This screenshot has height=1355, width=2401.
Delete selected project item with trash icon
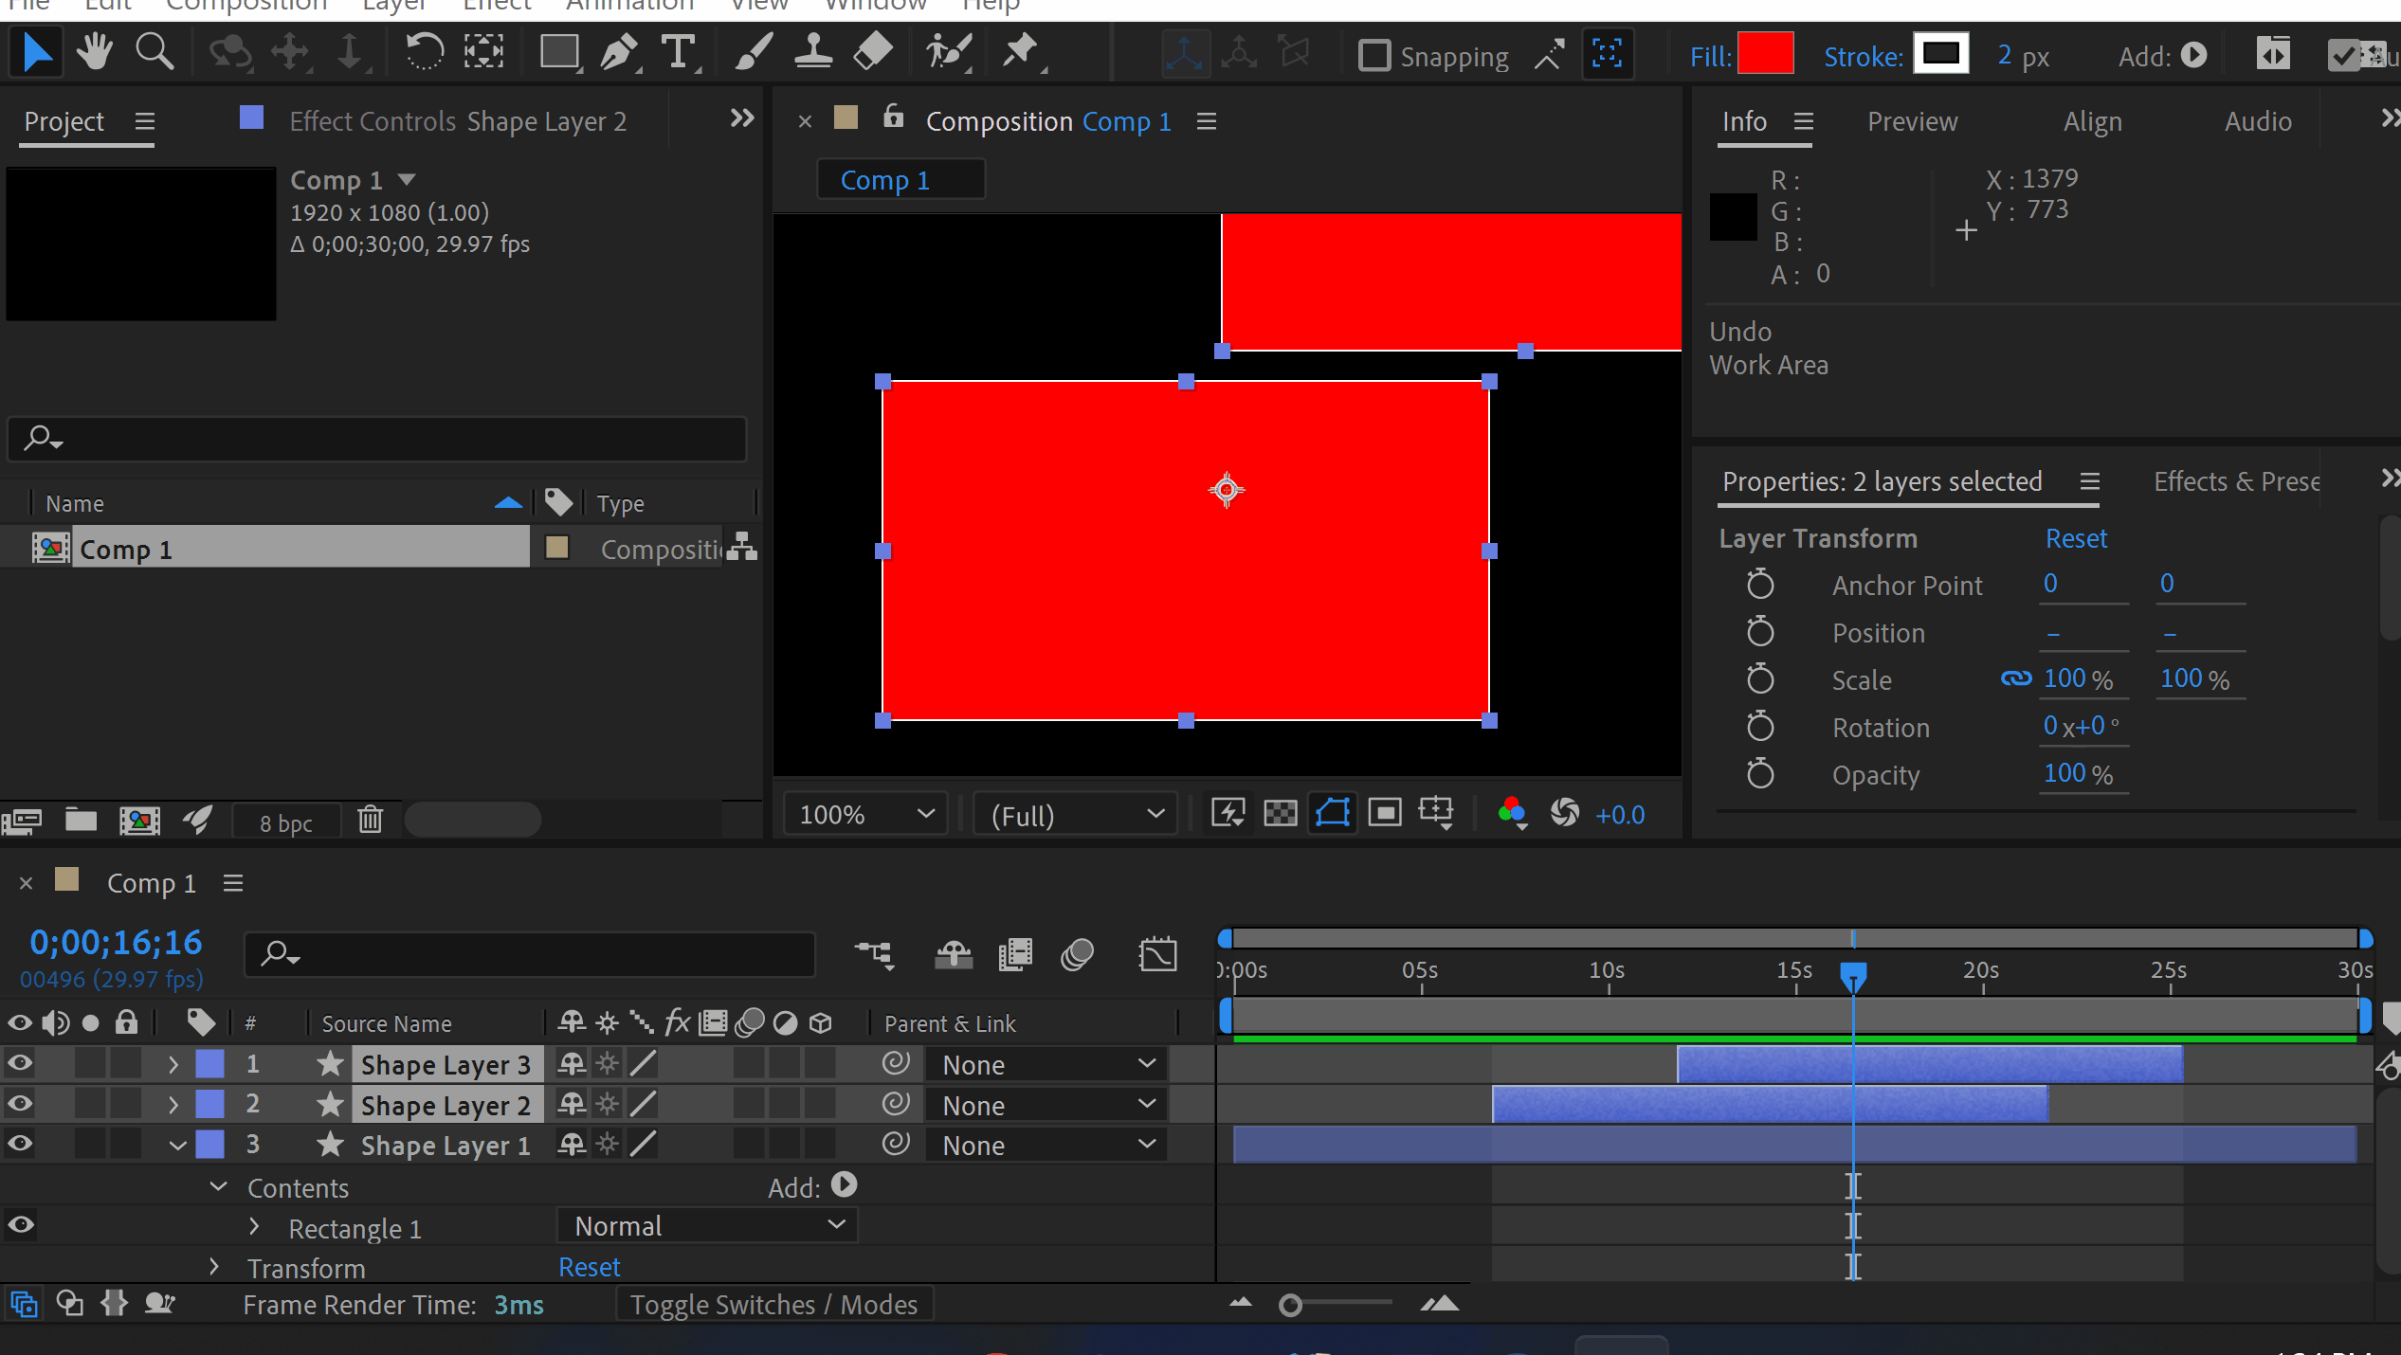tap(370, 820)
